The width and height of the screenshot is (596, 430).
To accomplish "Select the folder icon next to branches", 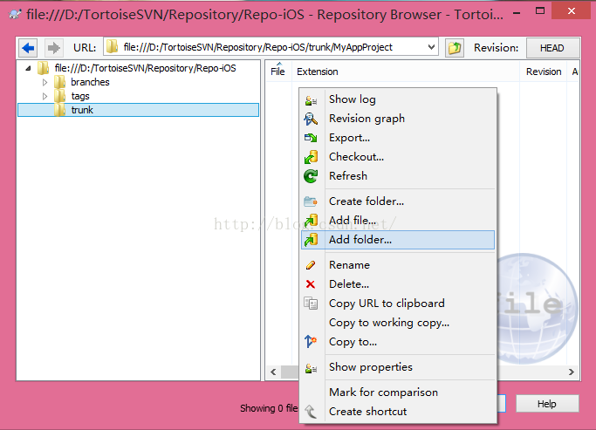I will (x=59, y=82).
